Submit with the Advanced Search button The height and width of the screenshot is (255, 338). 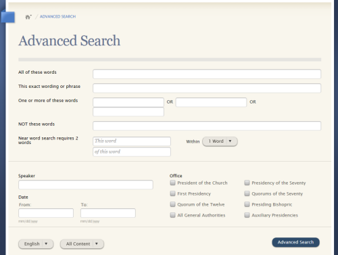point(295,242)
